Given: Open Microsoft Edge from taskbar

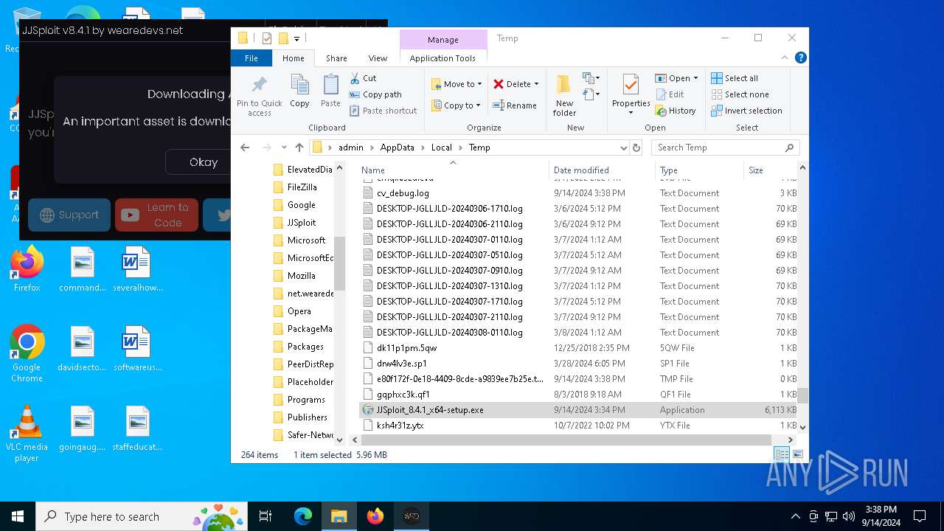Looking at the screenshot, I should coord(303,516).
